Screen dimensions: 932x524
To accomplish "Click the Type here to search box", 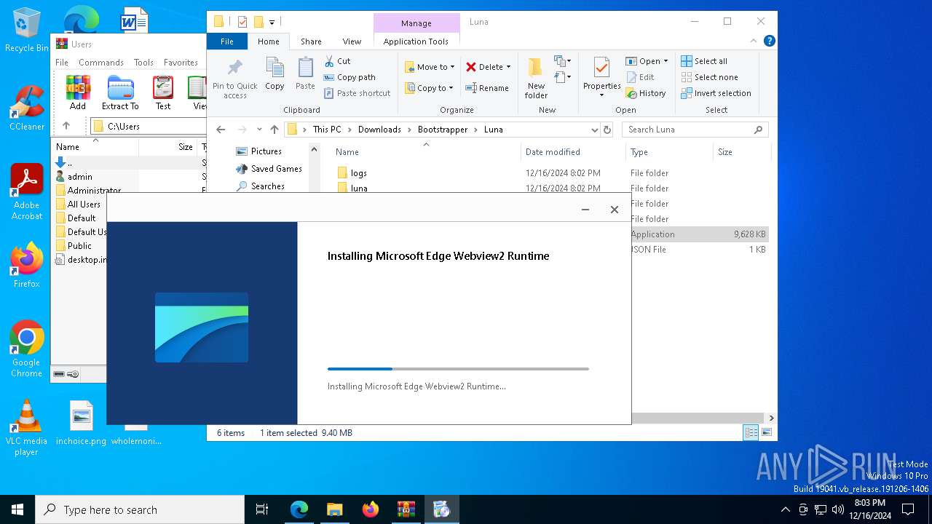I will [140, 509].
